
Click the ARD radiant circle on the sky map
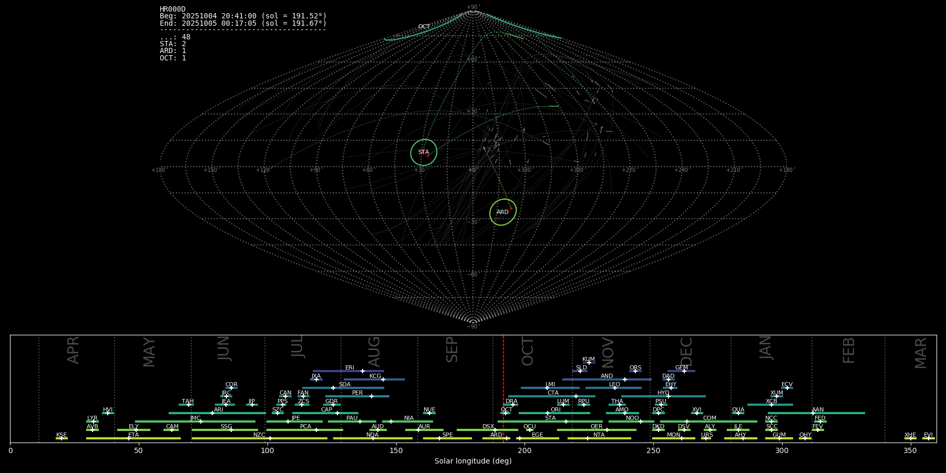[503, 212]
